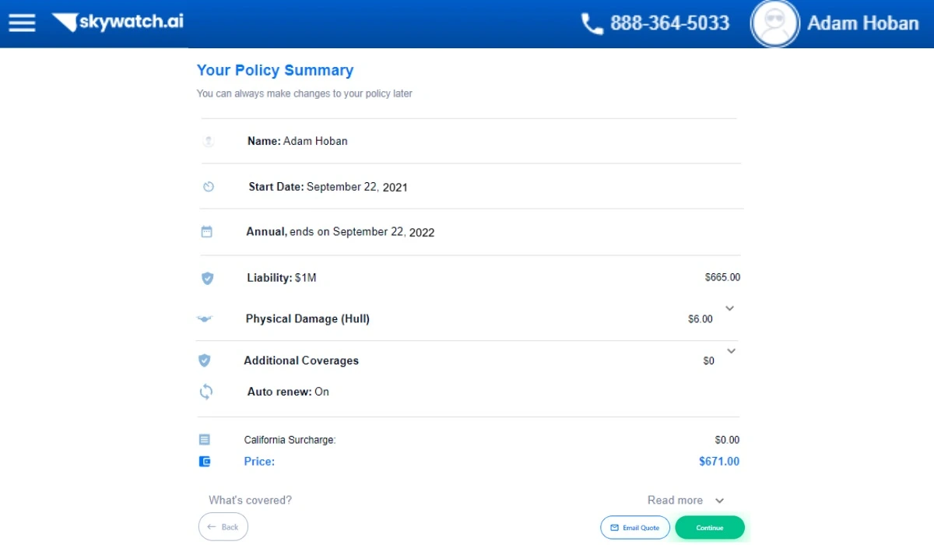This screenshot has height=545, width=934.
Task: Expand the Physical Damage (Hull) section
Action: (729, 308)
